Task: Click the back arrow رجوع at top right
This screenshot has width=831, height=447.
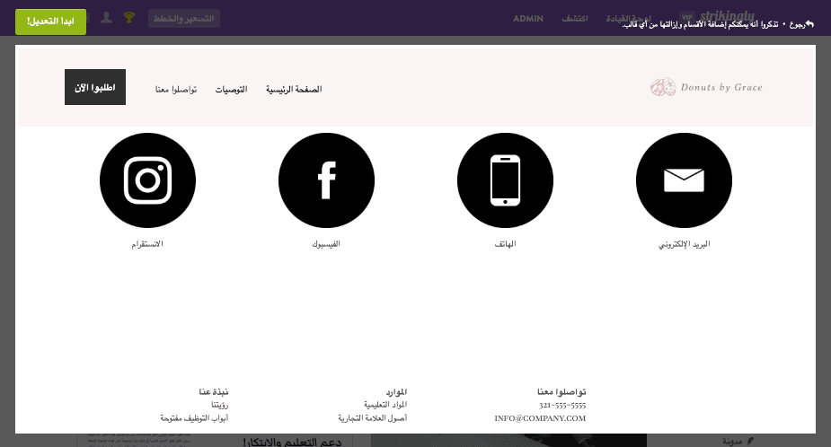Action: click(x=801, y=24)
